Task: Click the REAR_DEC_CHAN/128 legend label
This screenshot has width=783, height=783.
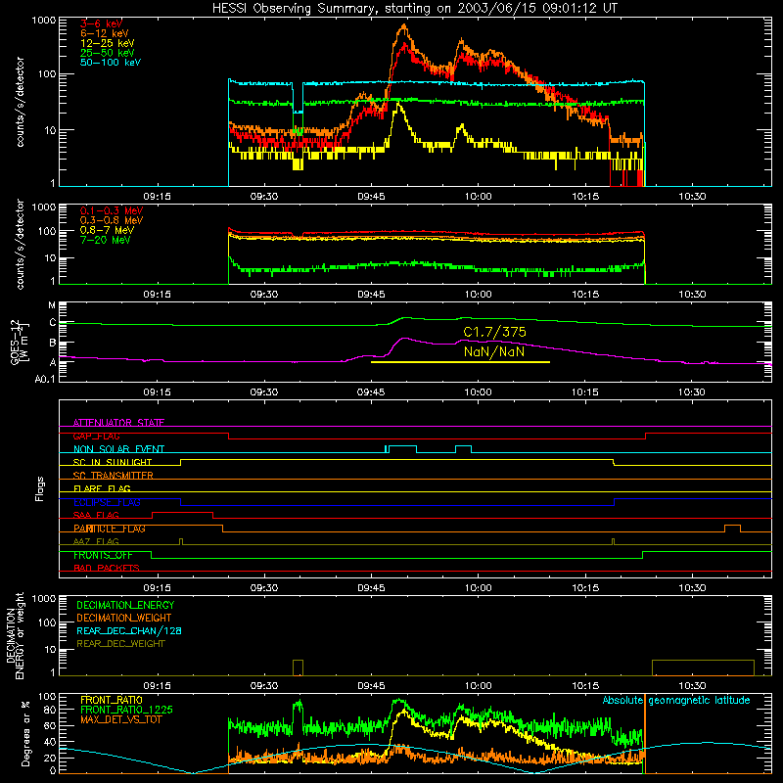Action: coord(129,630)
